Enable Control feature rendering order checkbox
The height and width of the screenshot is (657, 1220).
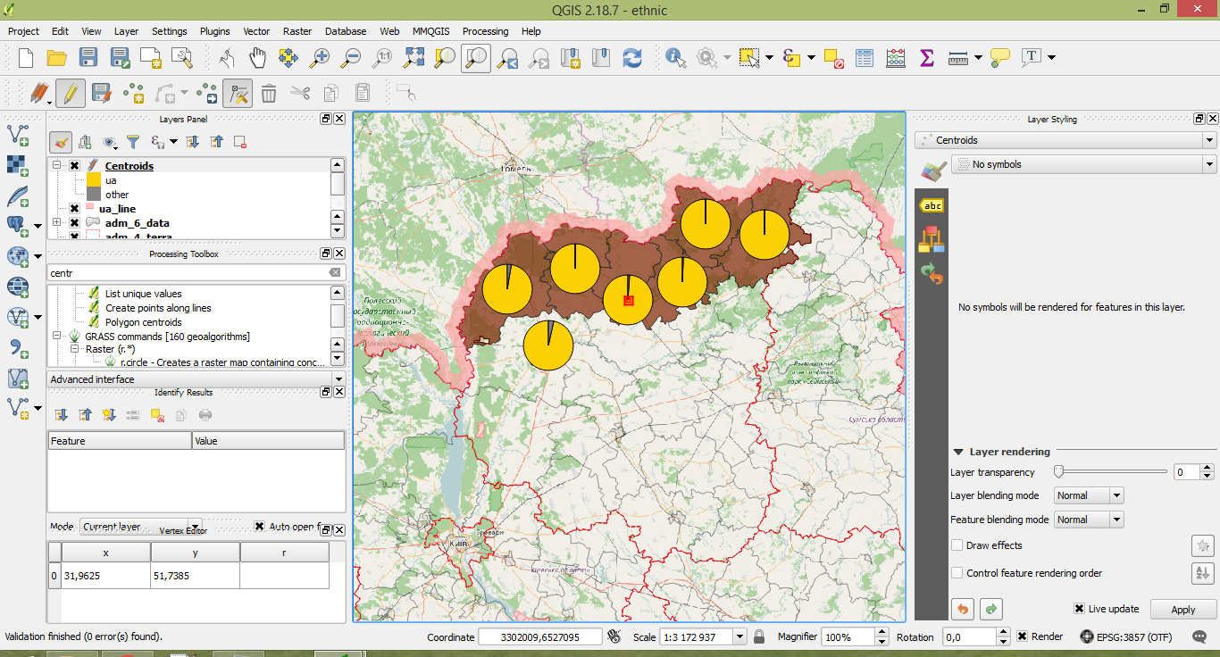tap(957, 573)
